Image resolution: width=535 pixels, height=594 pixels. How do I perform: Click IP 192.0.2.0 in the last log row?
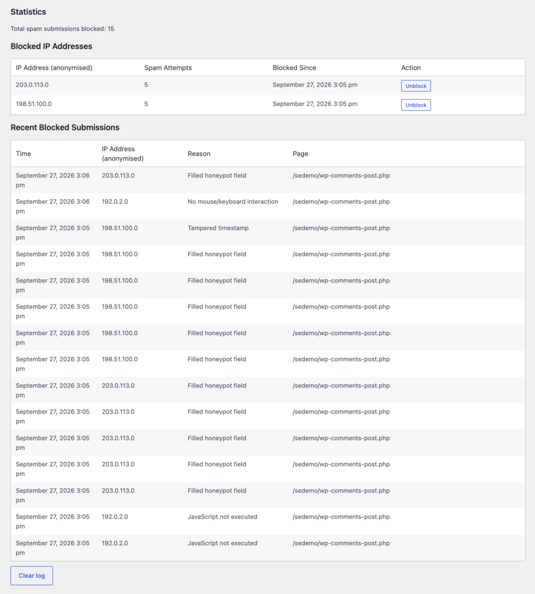(115, 543)
